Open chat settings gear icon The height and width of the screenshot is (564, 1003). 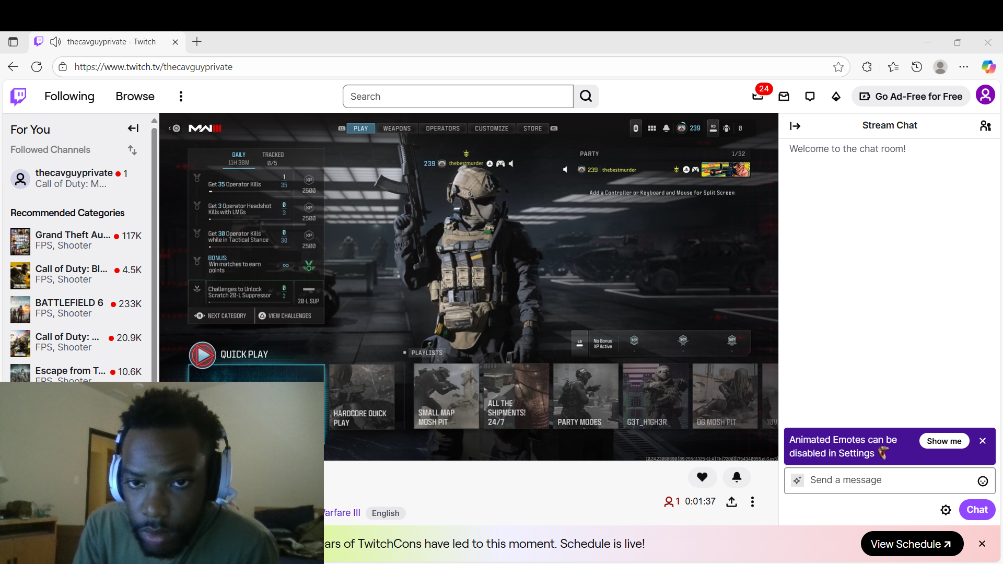[946, 510]
